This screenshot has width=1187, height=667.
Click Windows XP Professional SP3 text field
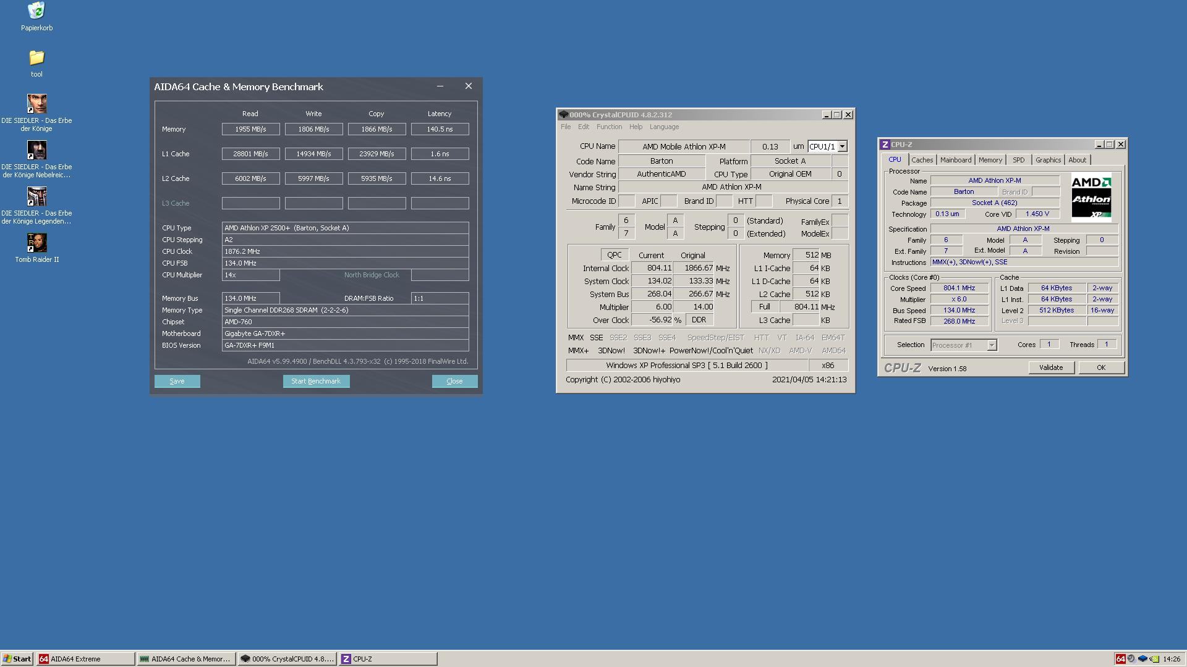[687, 365]
